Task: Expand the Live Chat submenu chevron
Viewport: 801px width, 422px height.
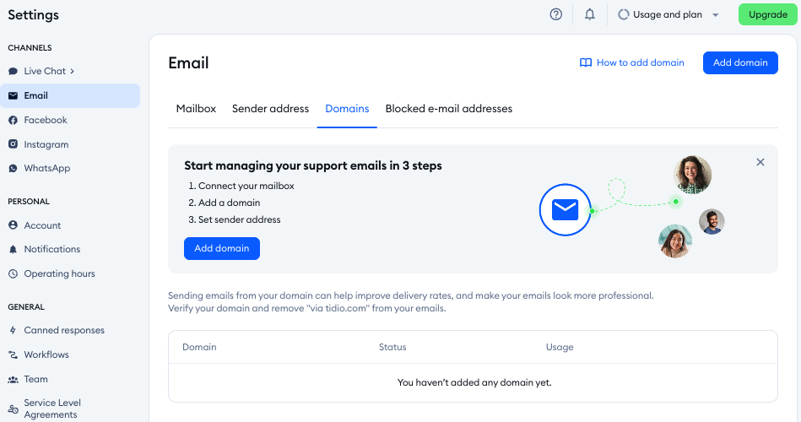Action: point(73,71)
